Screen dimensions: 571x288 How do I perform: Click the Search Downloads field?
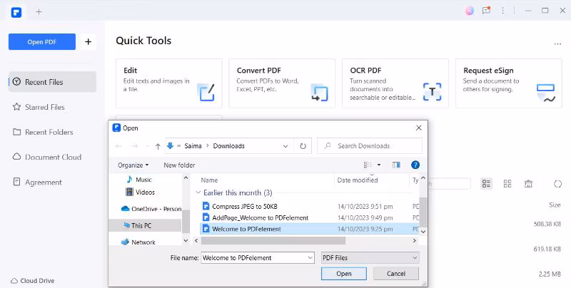370,146
